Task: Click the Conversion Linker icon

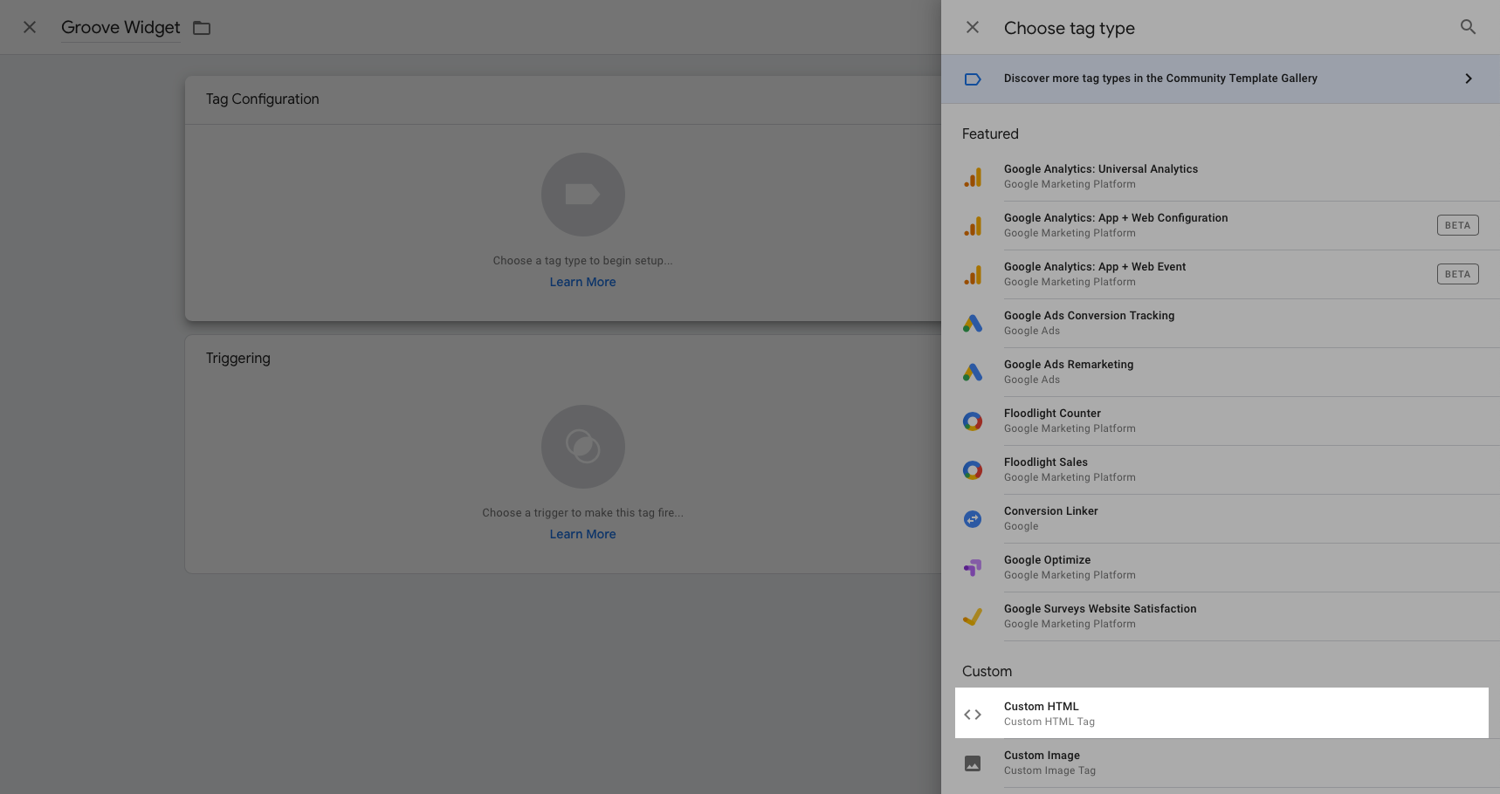Action: point(973,519)
